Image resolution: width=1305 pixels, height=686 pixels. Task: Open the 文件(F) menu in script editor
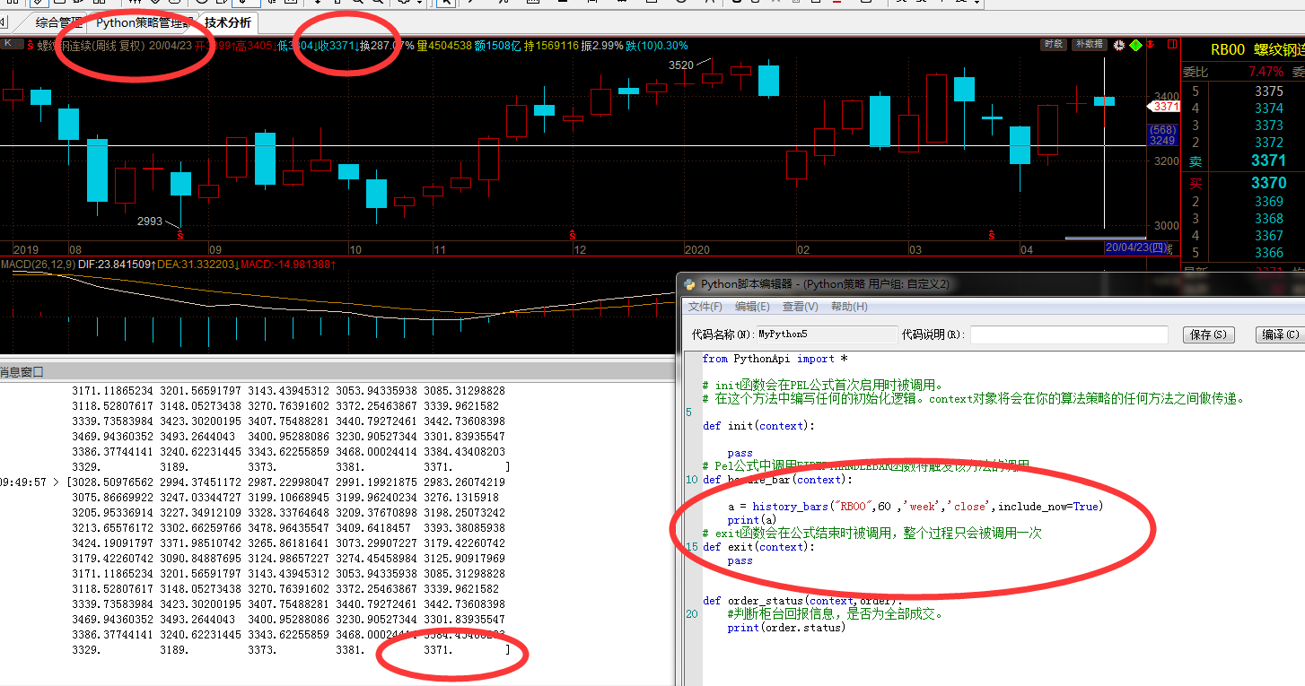coord(705,307)
